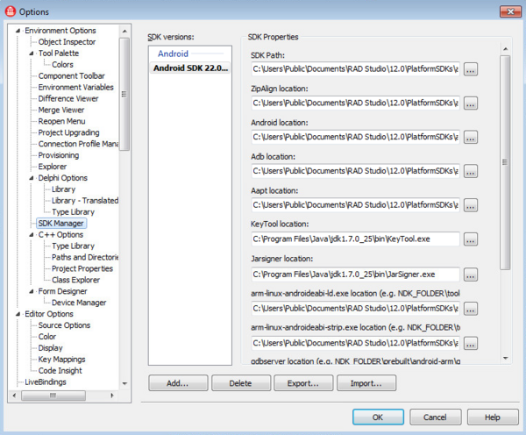Click Import... button
The height and width of the screenshot is (435, 526).
pyautogui.click(x=366, y=383)
